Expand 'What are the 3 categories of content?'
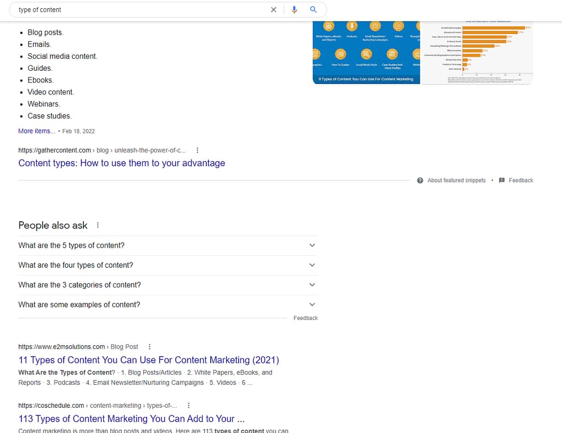The width and height of the screenshot is (562, 433). (x=167, y=285)
